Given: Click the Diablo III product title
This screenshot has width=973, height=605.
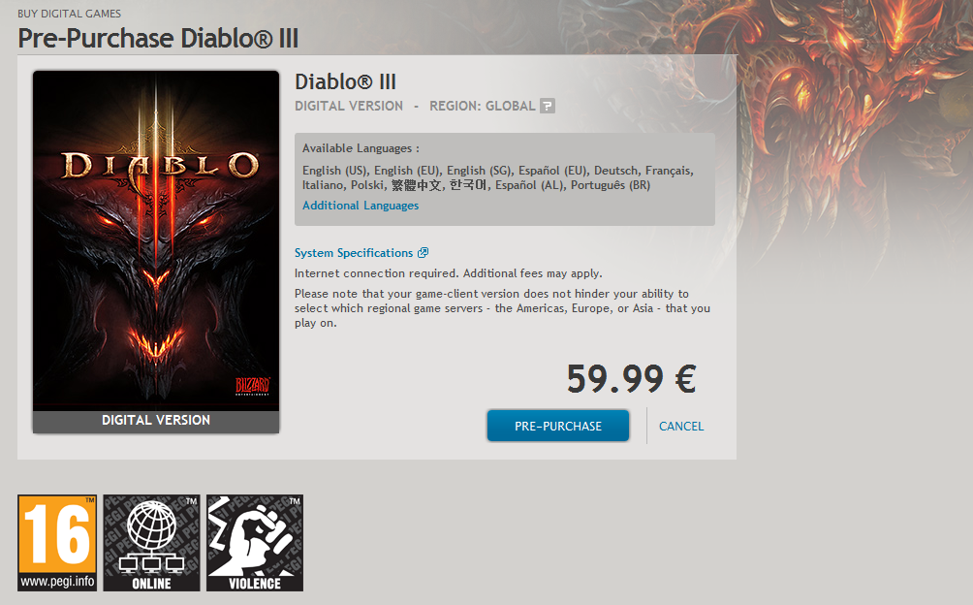Looking at the screenshot, I should click(x=346, y=81).
